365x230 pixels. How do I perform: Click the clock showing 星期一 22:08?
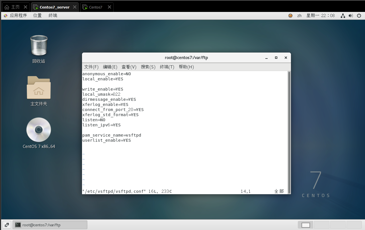320,16
